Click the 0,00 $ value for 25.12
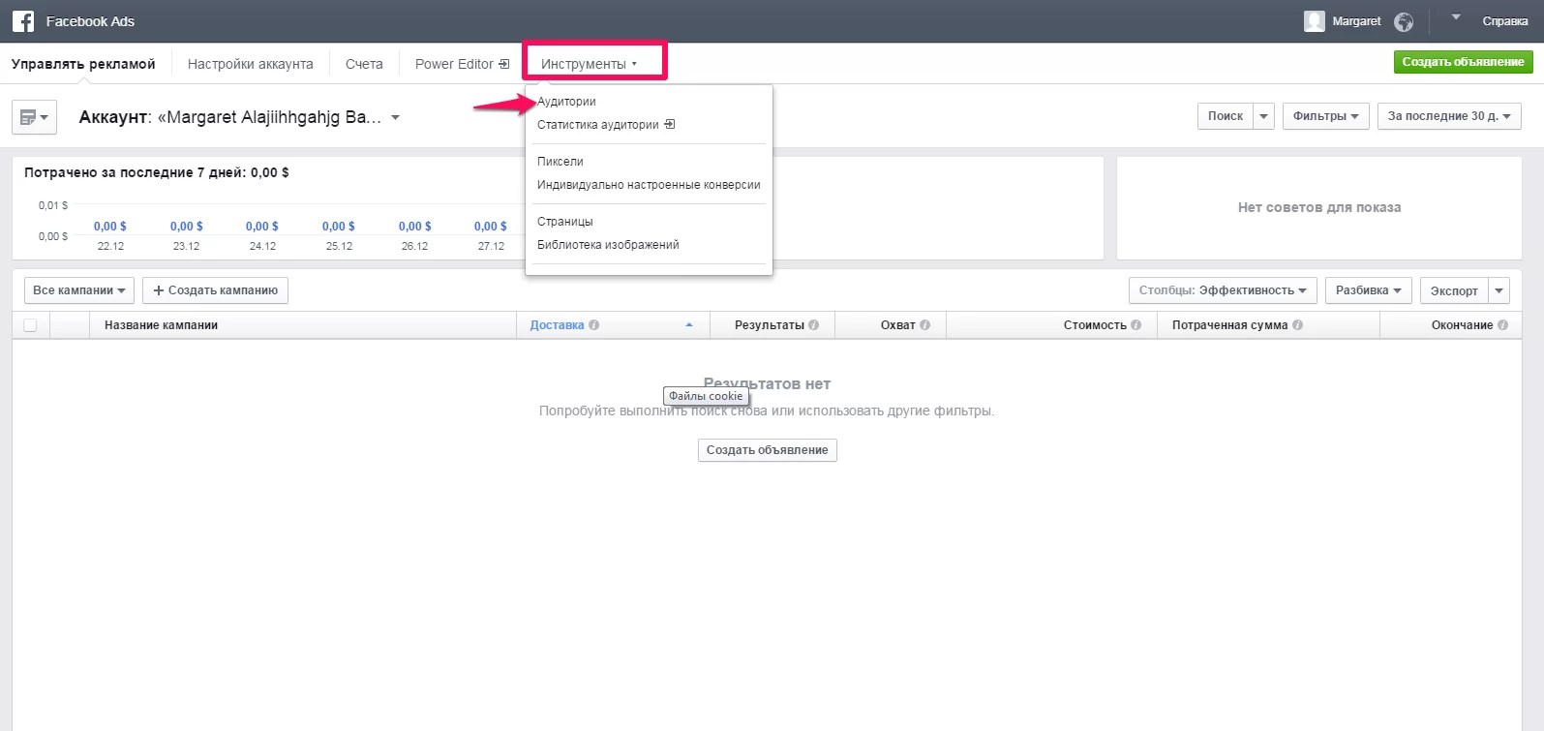1544x731 pixels. click(339, 227)
